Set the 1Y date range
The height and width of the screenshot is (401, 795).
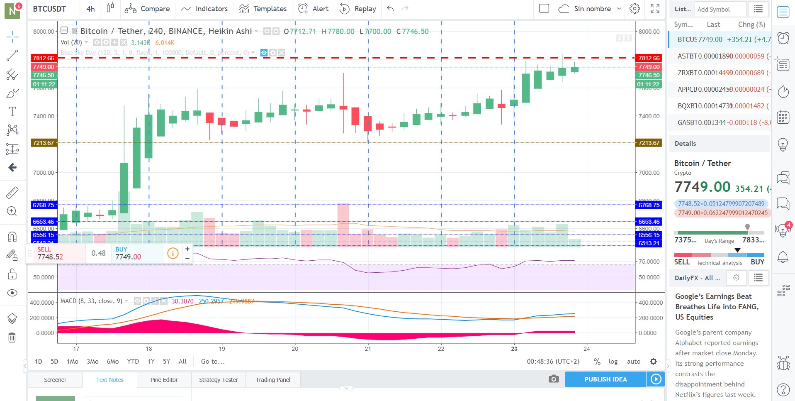(x=151, y=362)
